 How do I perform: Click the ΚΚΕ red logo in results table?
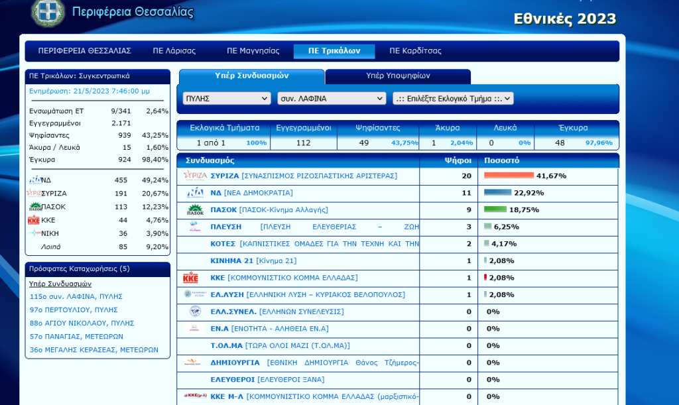190,278
